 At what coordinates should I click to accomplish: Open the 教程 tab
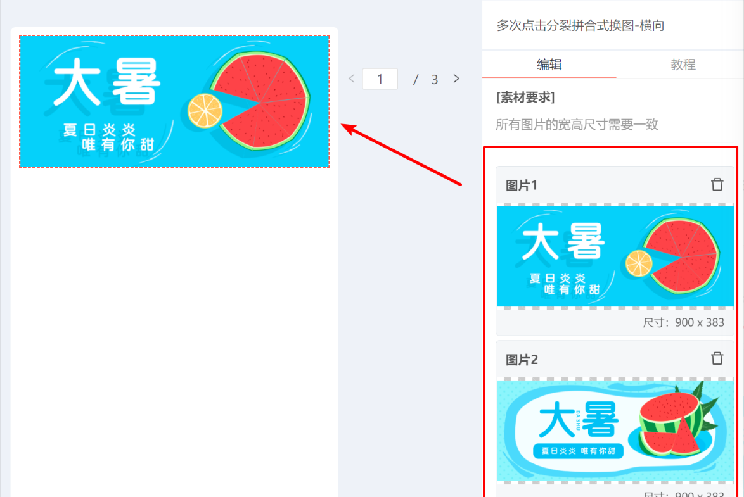click(683, 65)
